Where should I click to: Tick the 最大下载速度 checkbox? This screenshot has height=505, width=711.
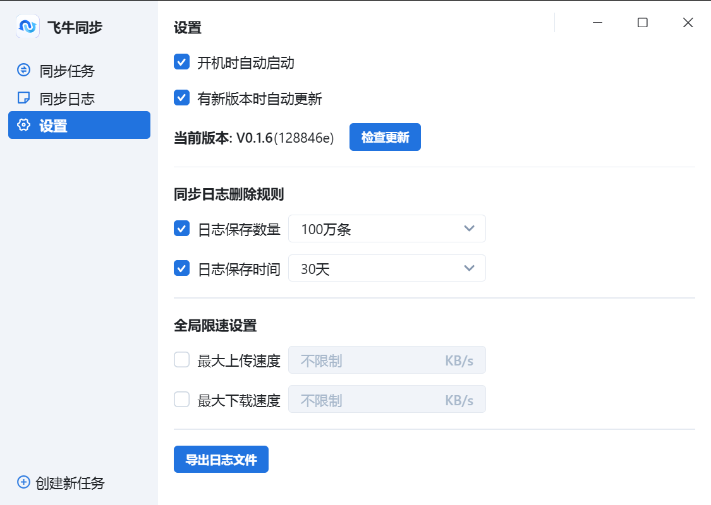[x=181, y=400]
